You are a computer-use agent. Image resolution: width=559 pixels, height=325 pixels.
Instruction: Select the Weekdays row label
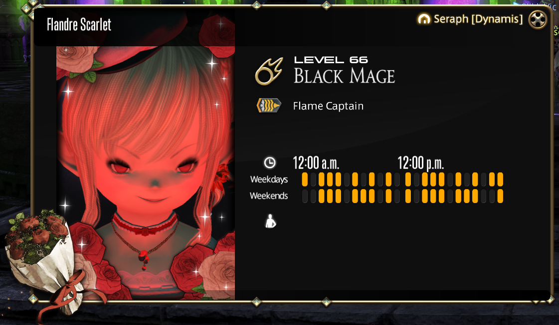[x=269, y=179]
